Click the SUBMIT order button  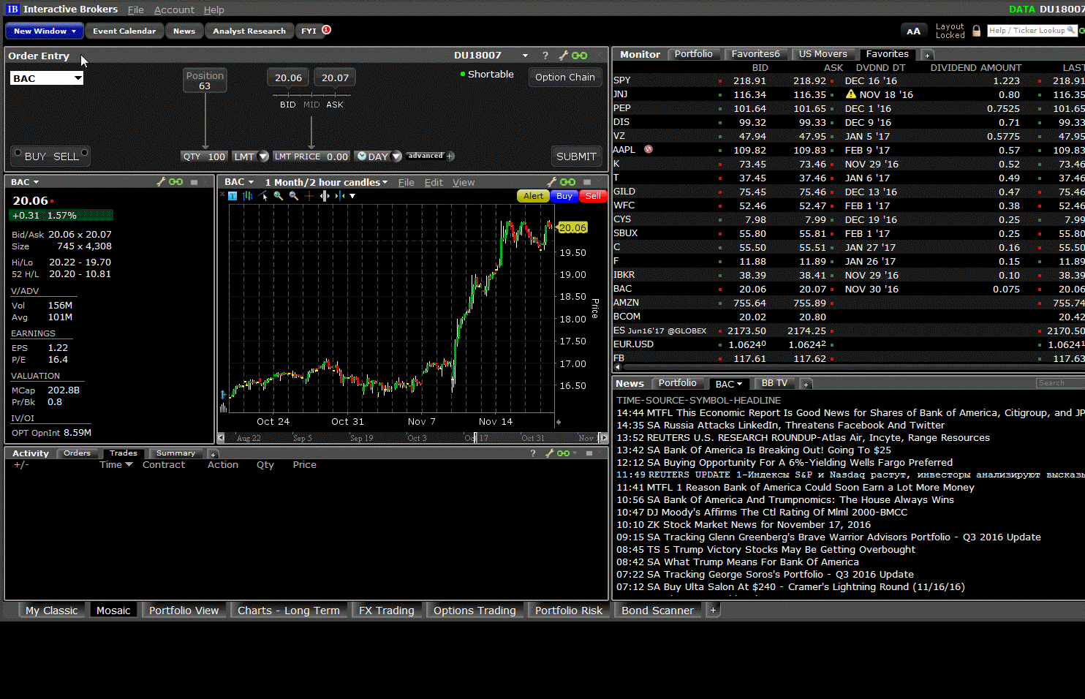(577, 156)
